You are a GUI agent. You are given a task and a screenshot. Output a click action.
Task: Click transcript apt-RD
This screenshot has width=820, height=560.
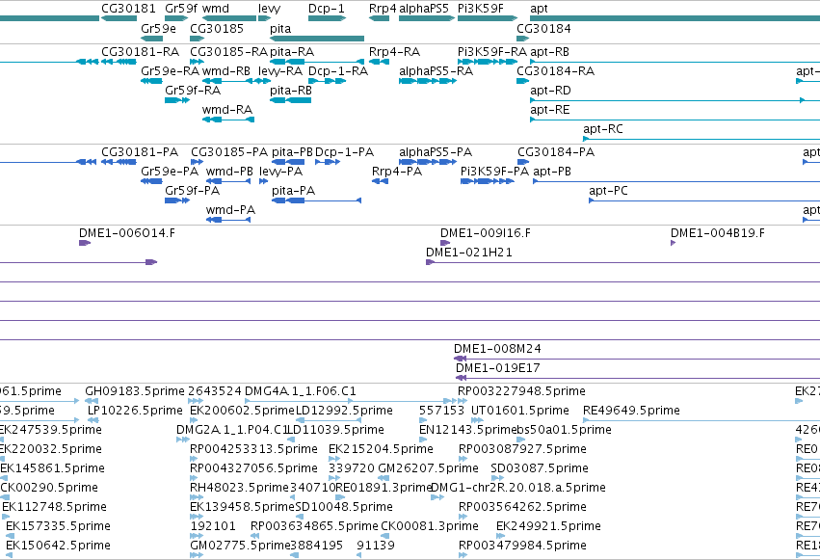coord(550,91)
